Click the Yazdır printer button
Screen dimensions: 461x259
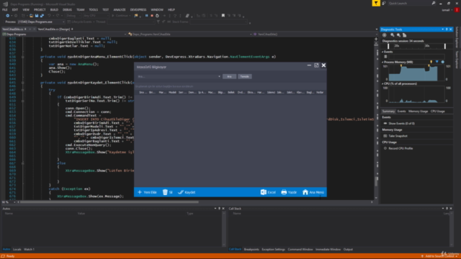coord(289,192)
